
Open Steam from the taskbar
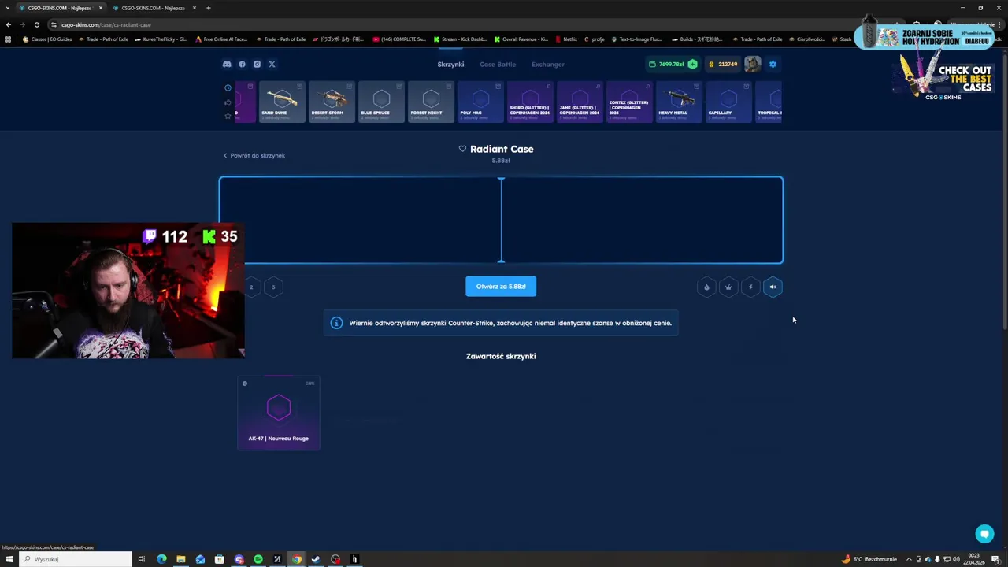316,559
